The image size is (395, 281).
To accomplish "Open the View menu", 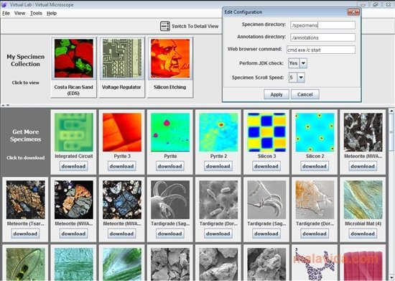I will coord(19,14).
